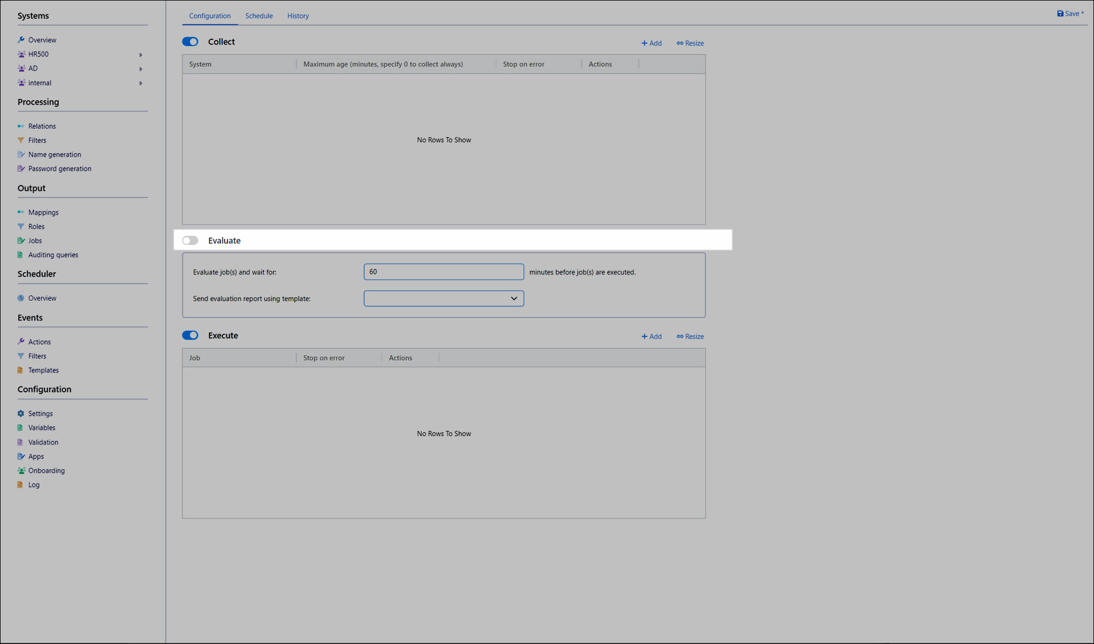Screen dimensions: 1094x644
Task: Open the History tab
Action: pyautogui.click(x=298, y=16)
